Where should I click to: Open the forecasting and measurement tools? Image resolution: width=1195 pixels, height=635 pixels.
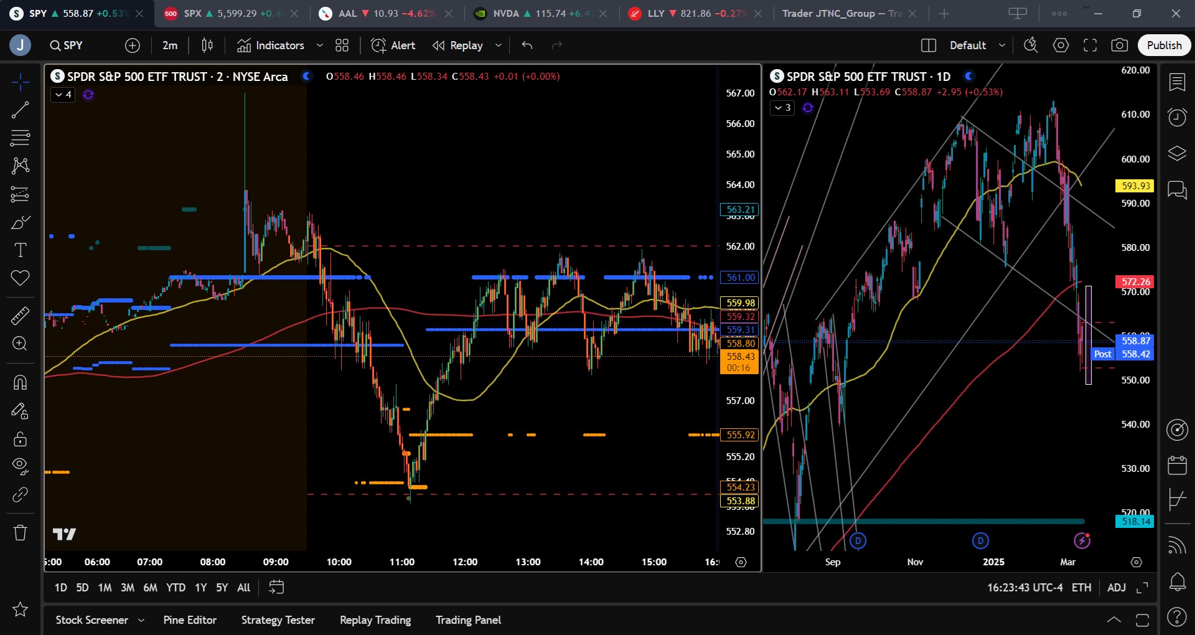click(20, 194)
